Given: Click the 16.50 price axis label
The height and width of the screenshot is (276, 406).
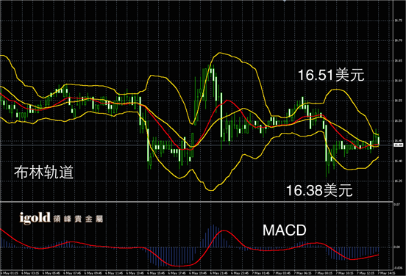Looking at the screenshot, I should click(x=398, y=121).
